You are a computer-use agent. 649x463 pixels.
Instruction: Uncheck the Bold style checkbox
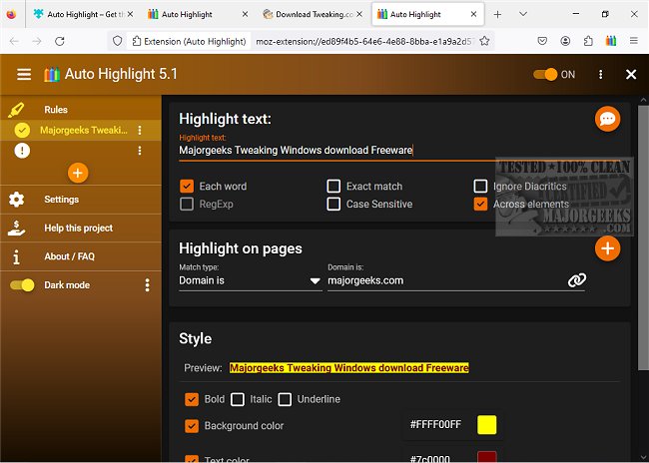192,400
